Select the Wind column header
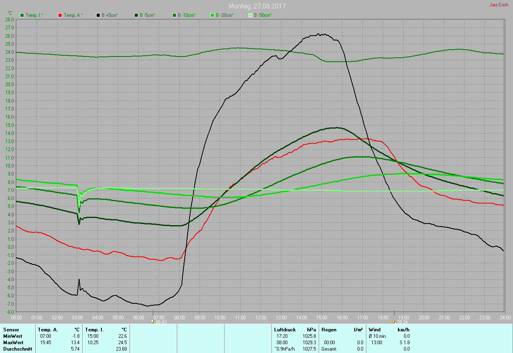Image resolution: width=513 pixels, height=353 pixels. click(375, 330)
